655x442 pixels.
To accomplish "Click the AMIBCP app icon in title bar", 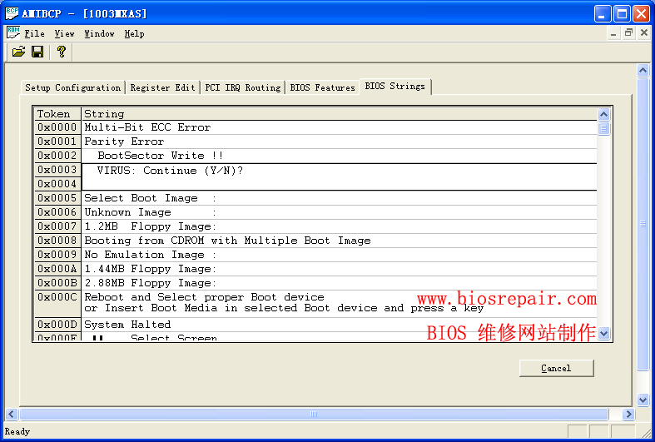I will coord(12,13).
